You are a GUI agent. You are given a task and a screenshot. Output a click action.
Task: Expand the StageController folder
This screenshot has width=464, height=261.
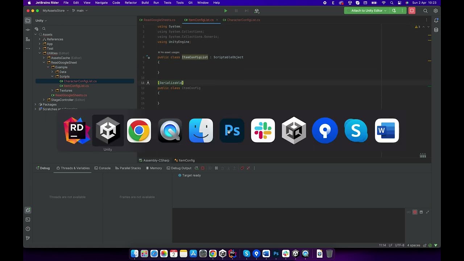(x=44, y=100)
